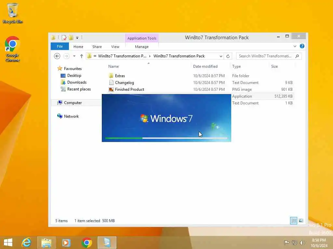Viewport: 333px width, 249px height.
Task: Open the File menu
Action: (x=60, y=46)
